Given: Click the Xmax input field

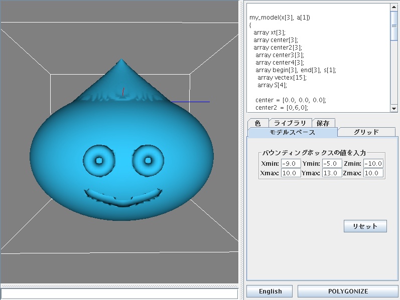Looking at the screenshot, I should click(291, 173).
